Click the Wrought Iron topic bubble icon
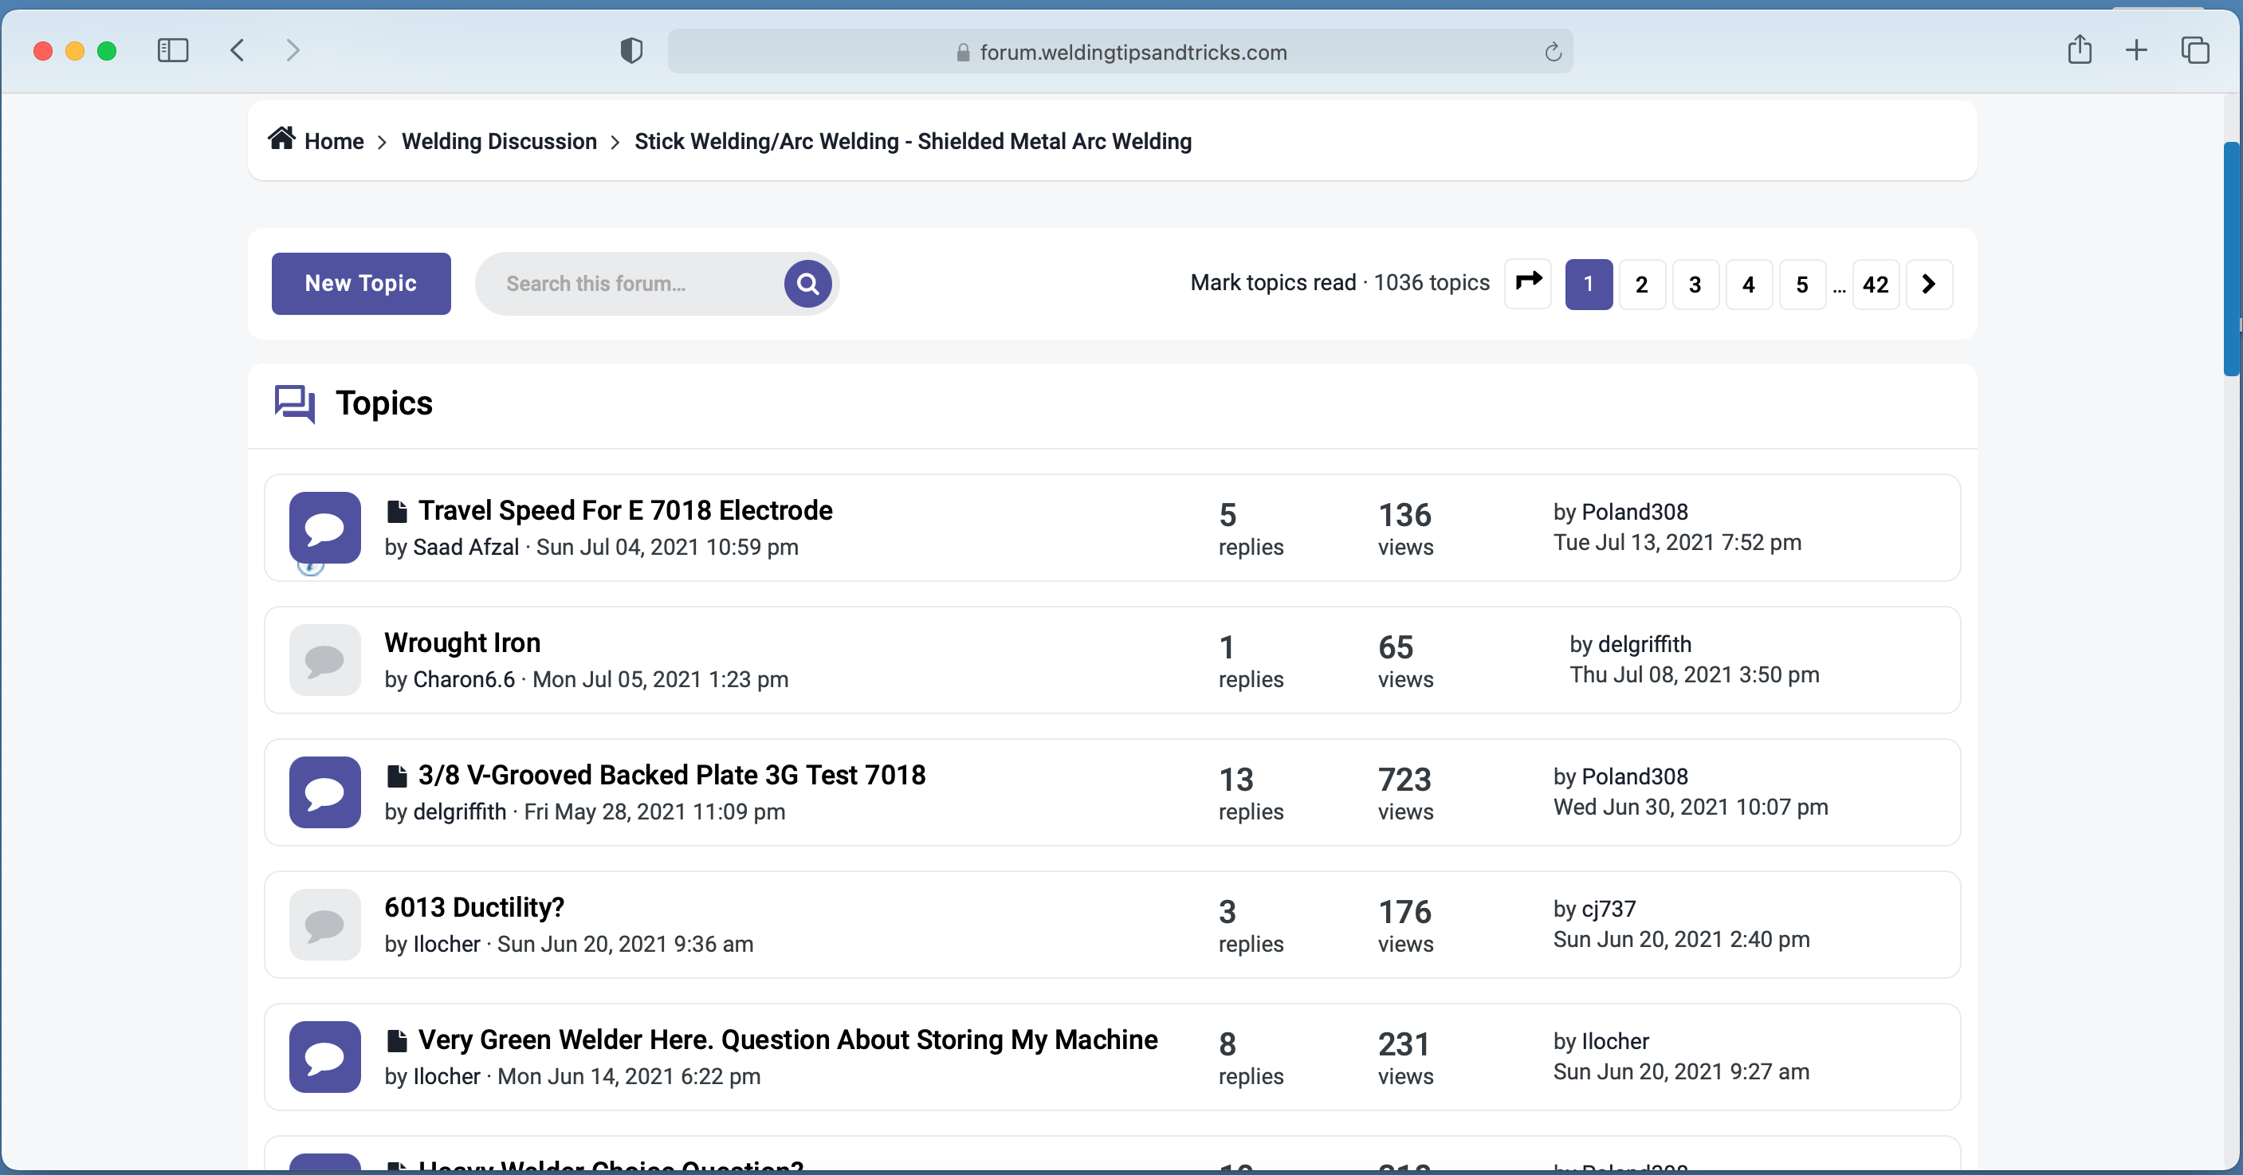 click(324, 660)
